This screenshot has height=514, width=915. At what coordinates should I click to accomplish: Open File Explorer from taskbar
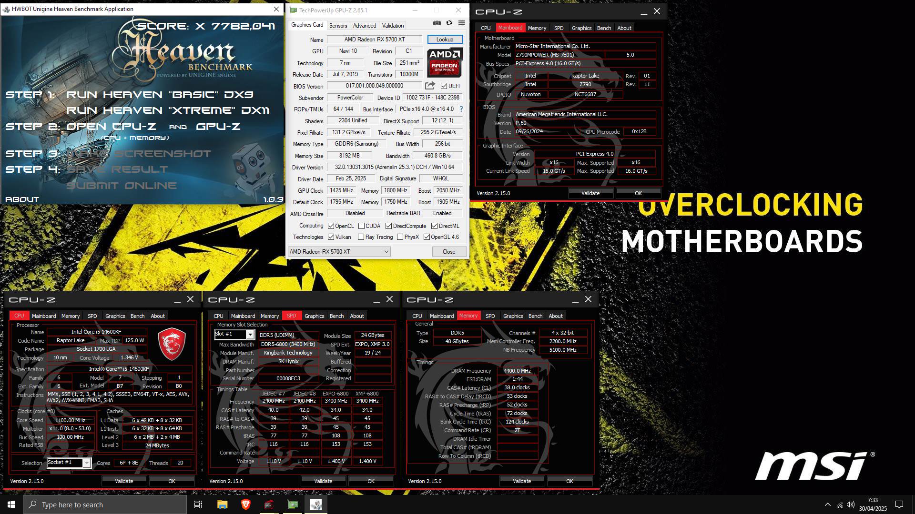(x=222, y=504)
